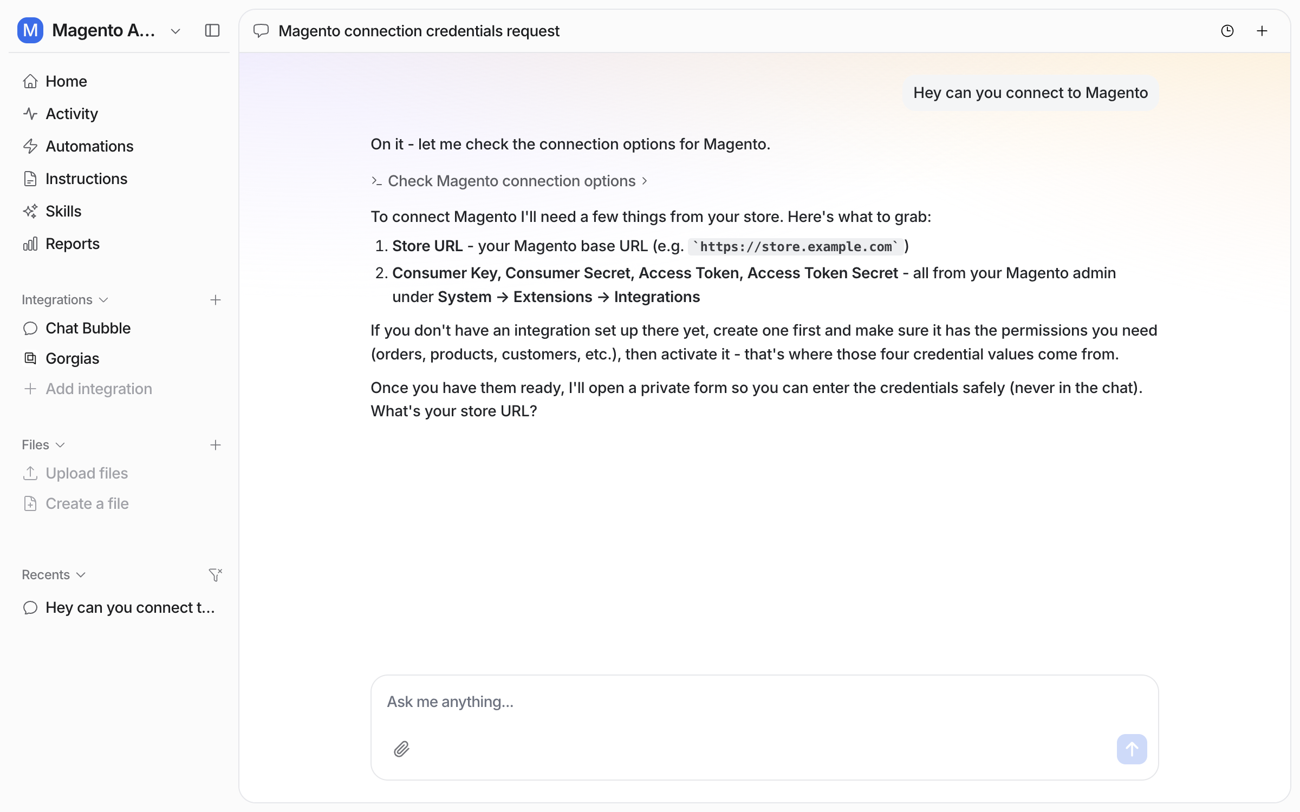Click plus icon next to Integrations
The width and height of the screenshot is (1300, 812).
(x=216, y=300)
